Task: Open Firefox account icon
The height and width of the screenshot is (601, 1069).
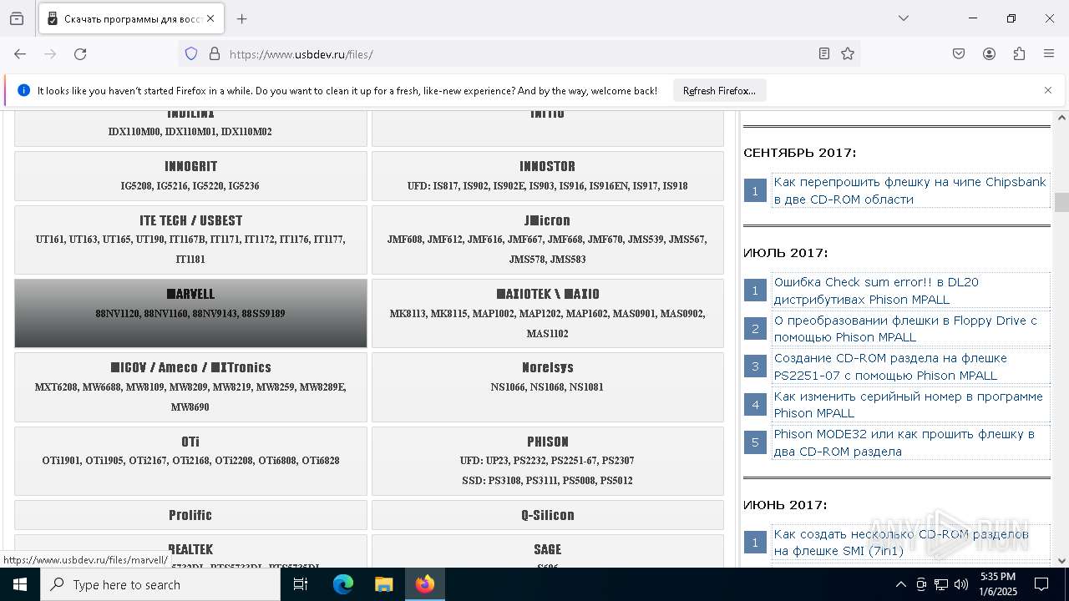Action: (989, 53)
